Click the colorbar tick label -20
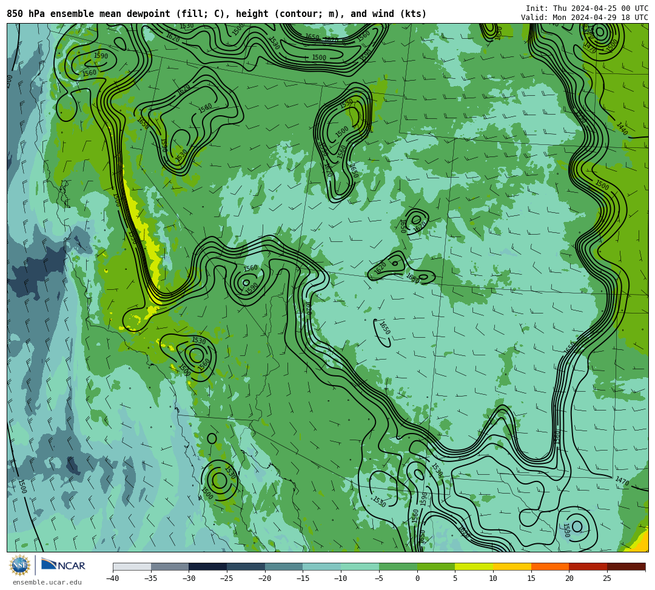The height and width of the screenshot is (590, 655). click(x=264, y=578)
